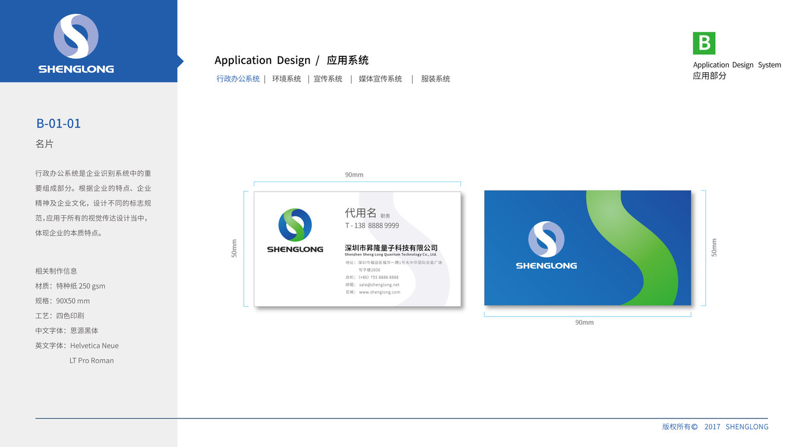Click the 50mm label left of white card
The height and width of the screenshot is (447, 795).
tap(235, 249)
